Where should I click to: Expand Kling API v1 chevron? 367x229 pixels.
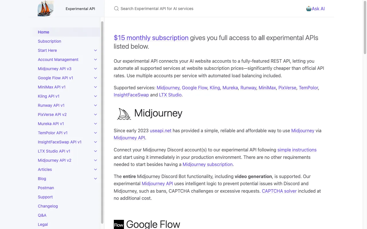(95, 96)
